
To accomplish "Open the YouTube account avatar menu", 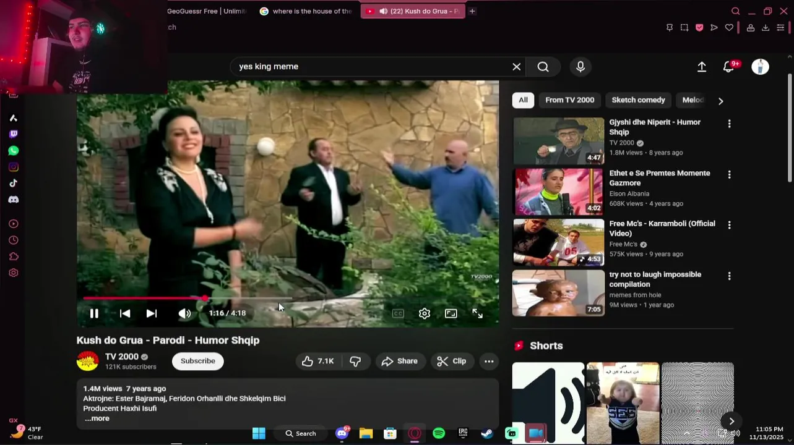I will coord(760,67).
